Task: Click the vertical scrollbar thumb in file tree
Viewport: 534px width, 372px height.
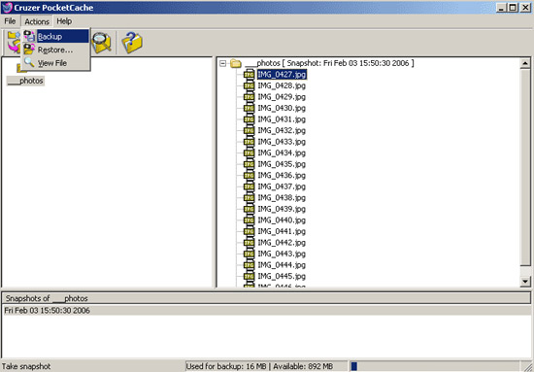Action: 525,167
